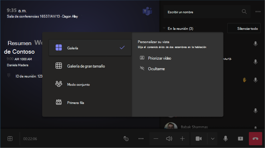Click the Galería selected checkmark
This screenshot has height=148, width=265.
pyautogui.click(x=122, y=48)
